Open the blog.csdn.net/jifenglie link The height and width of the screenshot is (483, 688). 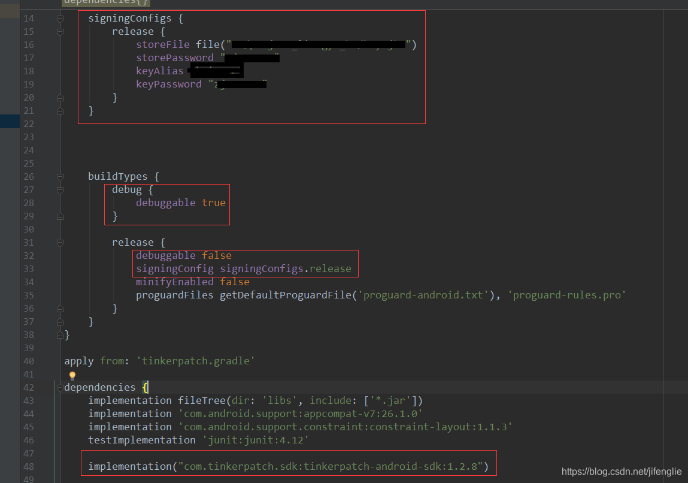[x=621, y=472]
